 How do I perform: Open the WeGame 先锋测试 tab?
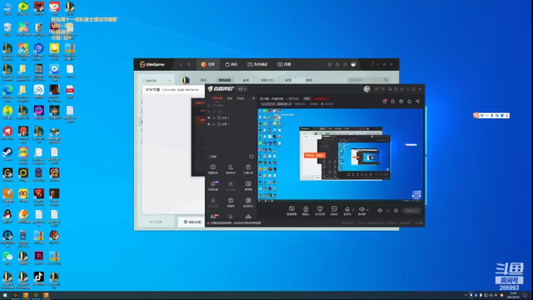[257, 64]
